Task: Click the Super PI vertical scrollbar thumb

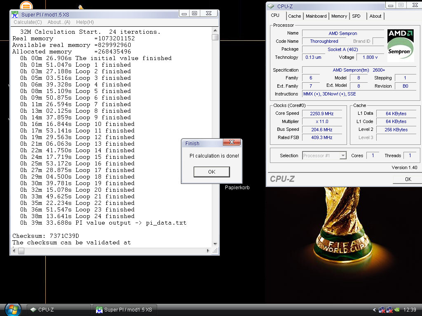Action: point(215,37)
